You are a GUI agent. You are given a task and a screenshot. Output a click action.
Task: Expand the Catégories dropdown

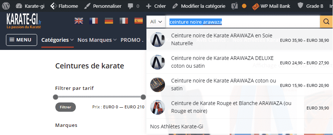click(57, 40)
